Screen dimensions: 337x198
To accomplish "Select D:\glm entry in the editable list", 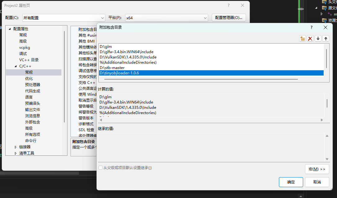I will [211, 47].
